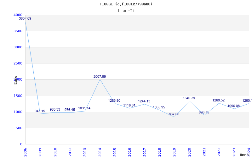Click the 2015 x-axis label
This screenshot has width=252, height=158.
point(115,152)
